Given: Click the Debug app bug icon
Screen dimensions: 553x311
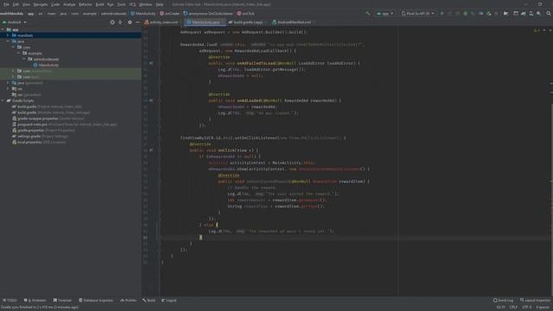Looking at the screenshot, I should 466,14.
